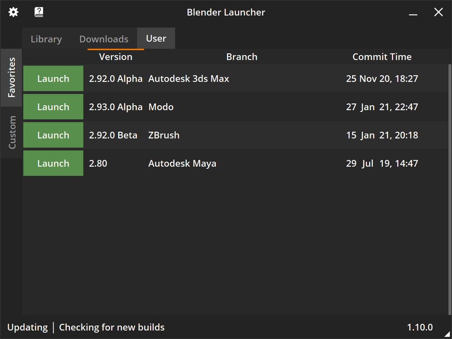Switch to the Library tab

click(46, 39)
